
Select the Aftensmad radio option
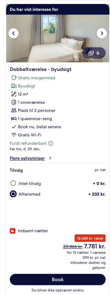coord(13,194)
